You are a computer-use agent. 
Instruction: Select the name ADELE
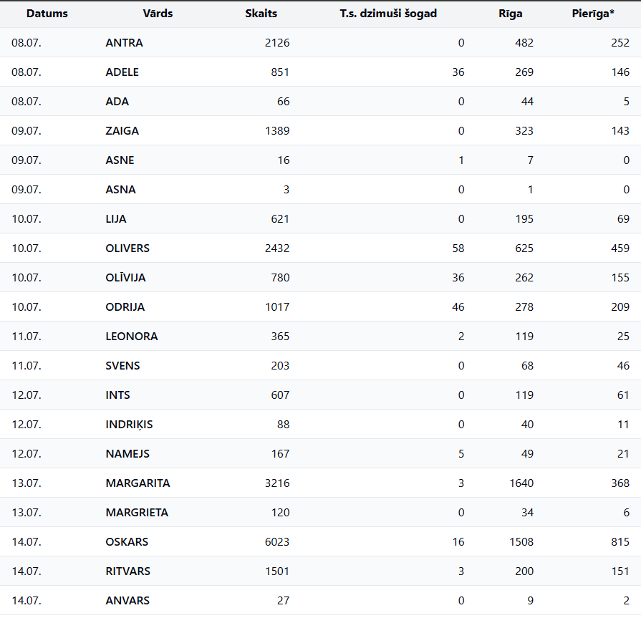tap(122, 72)
